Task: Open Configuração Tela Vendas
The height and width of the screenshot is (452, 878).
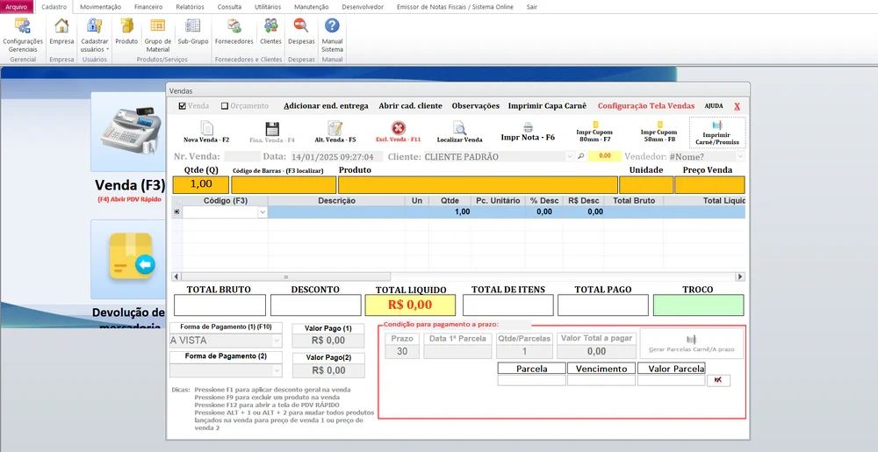Action: point(645,106)
